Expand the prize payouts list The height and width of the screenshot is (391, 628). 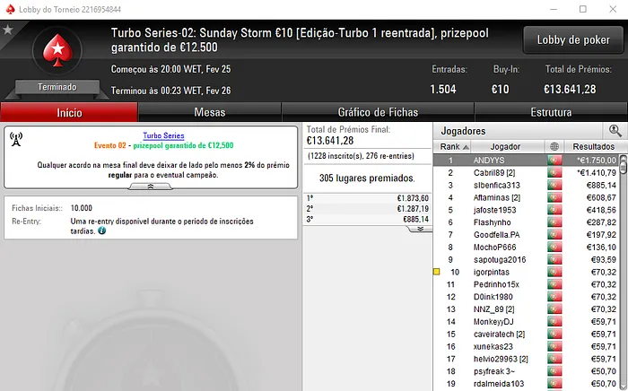click(420, 229)
